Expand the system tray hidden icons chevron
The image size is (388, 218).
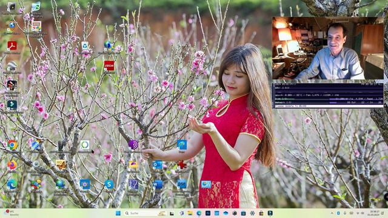(332, 213)
